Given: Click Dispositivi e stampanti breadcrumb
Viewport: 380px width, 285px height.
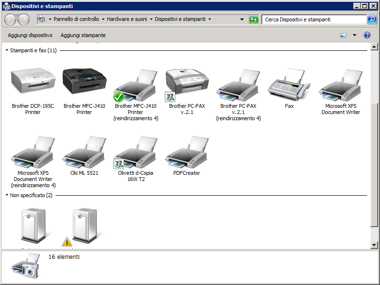Looking at the screenshot, I should (180, 19).
